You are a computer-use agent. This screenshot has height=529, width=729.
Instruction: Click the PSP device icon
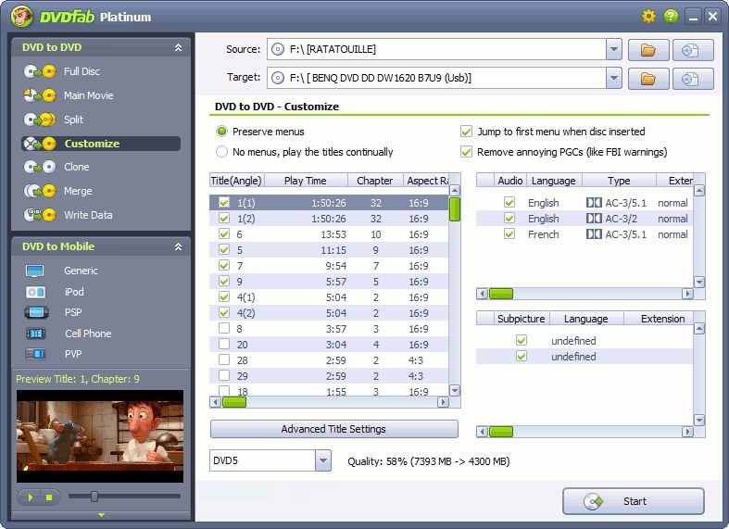click(x=36, y=312)
